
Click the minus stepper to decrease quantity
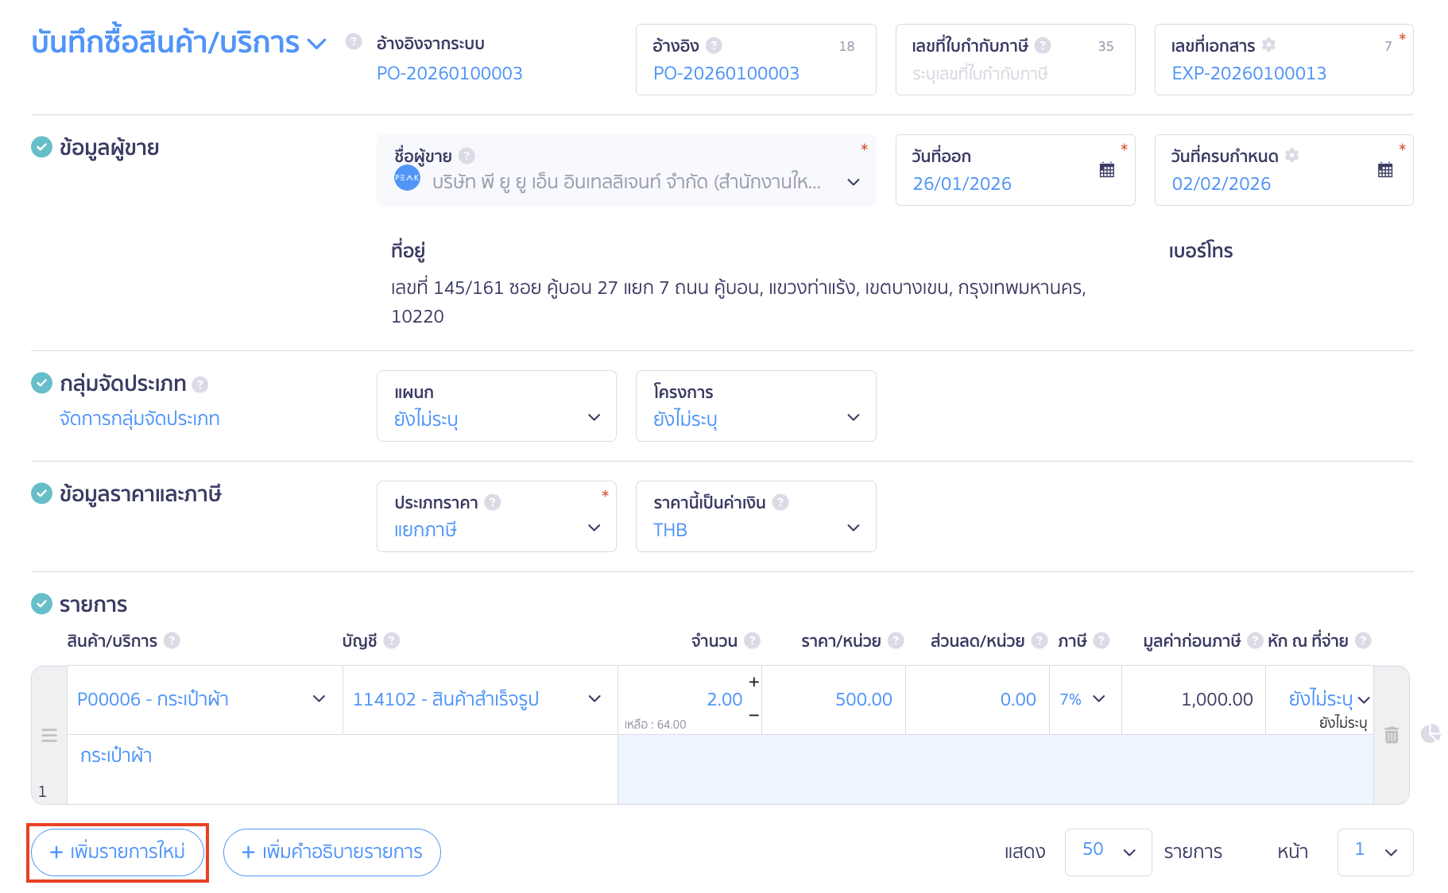pos(753,716)
